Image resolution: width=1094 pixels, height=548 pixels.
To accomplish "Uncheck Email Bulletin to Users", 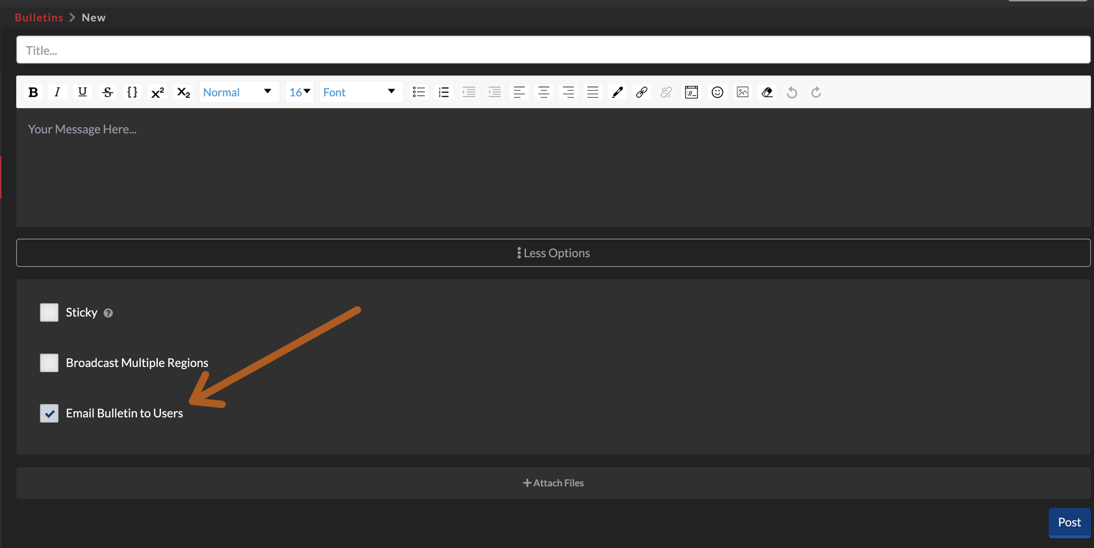I will pyautogui.click(x=49, y=413).
